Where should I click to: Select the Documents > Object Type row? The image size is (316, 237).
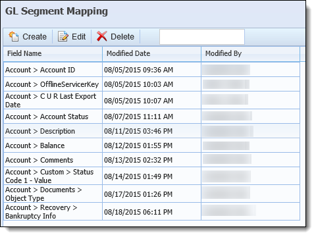click(151, 194)
